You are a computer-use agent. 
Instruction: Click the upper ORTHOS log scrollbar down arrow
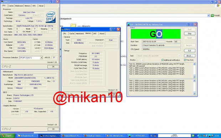194,77
